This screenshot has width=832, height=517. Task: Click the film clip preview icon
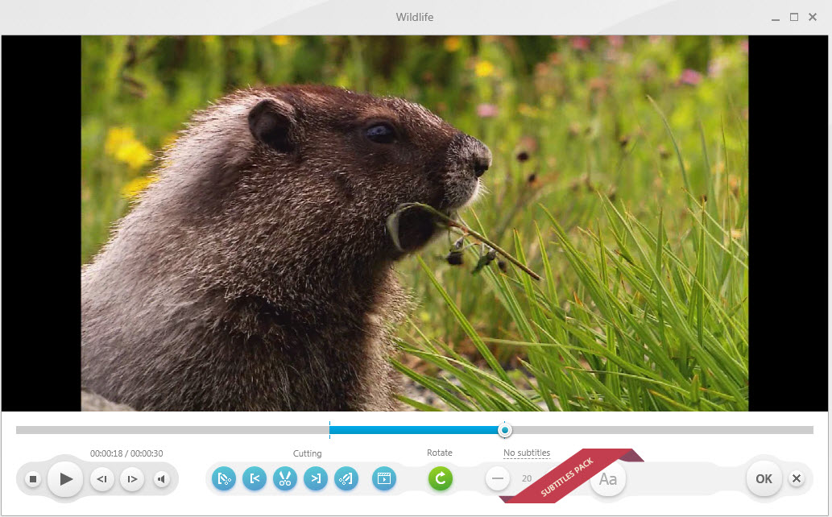click(x=384, y=479)
